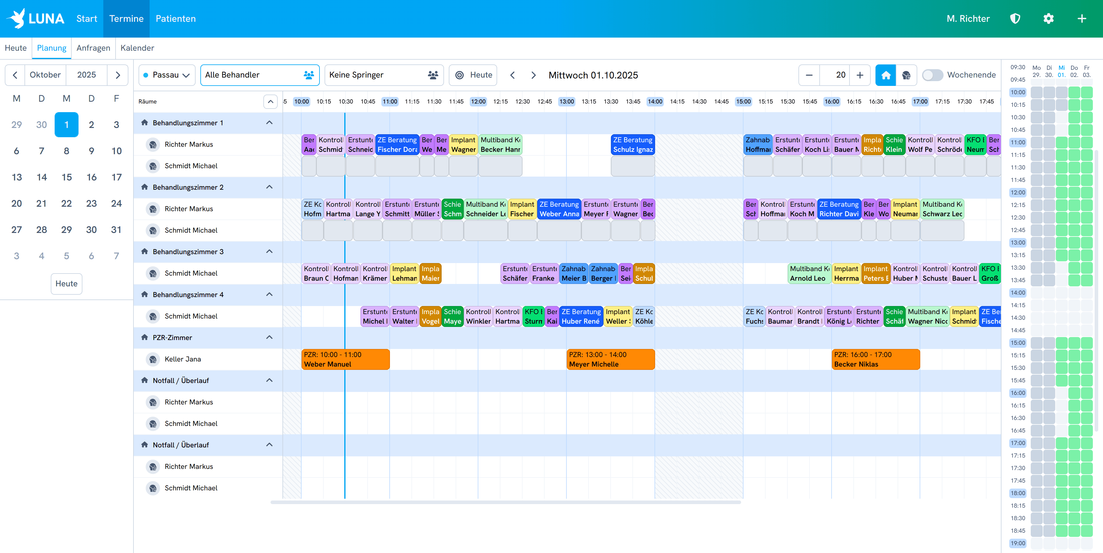Click the horizontal scrollbar below schedule
This screenshot has width=1103, height=553.
pos(506,502)
